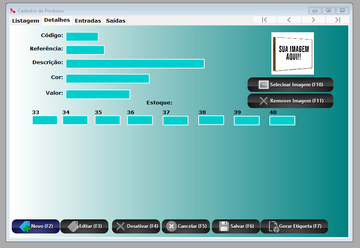Focus the Referência input field
The image size is (360, 248).
tap(85, 50)
